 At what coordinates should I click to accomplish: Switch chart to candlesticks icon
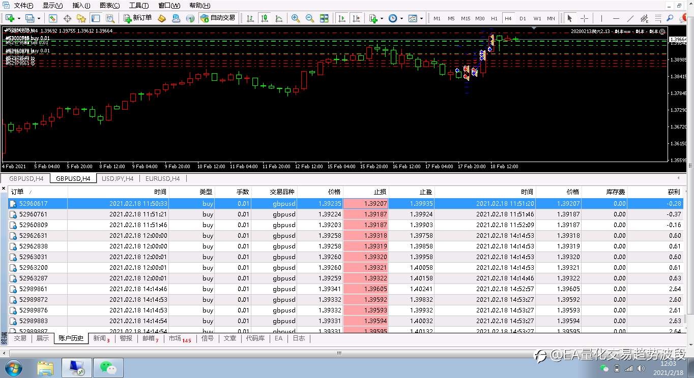click(265, 18)
